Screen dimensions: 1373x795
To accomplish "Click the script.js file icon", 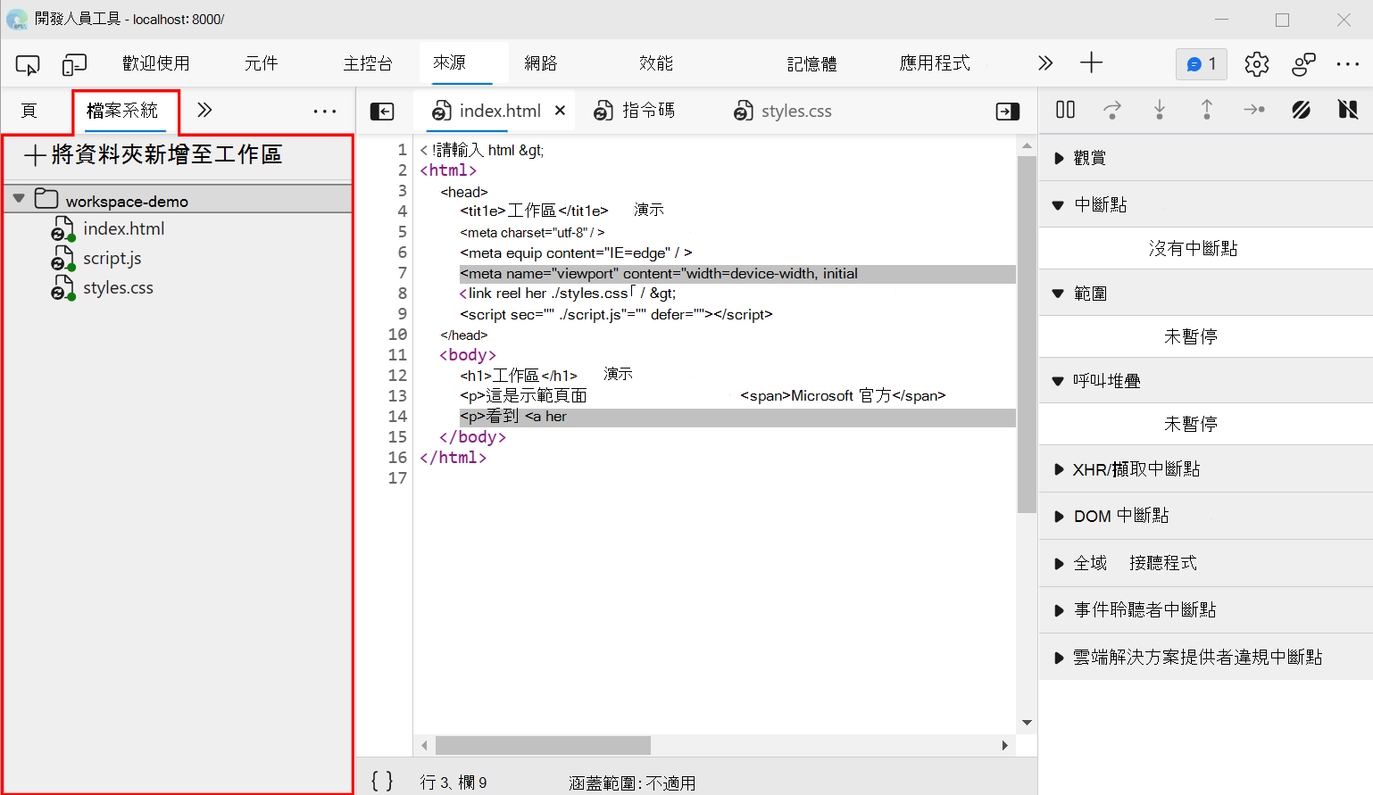I will point(62,259).
